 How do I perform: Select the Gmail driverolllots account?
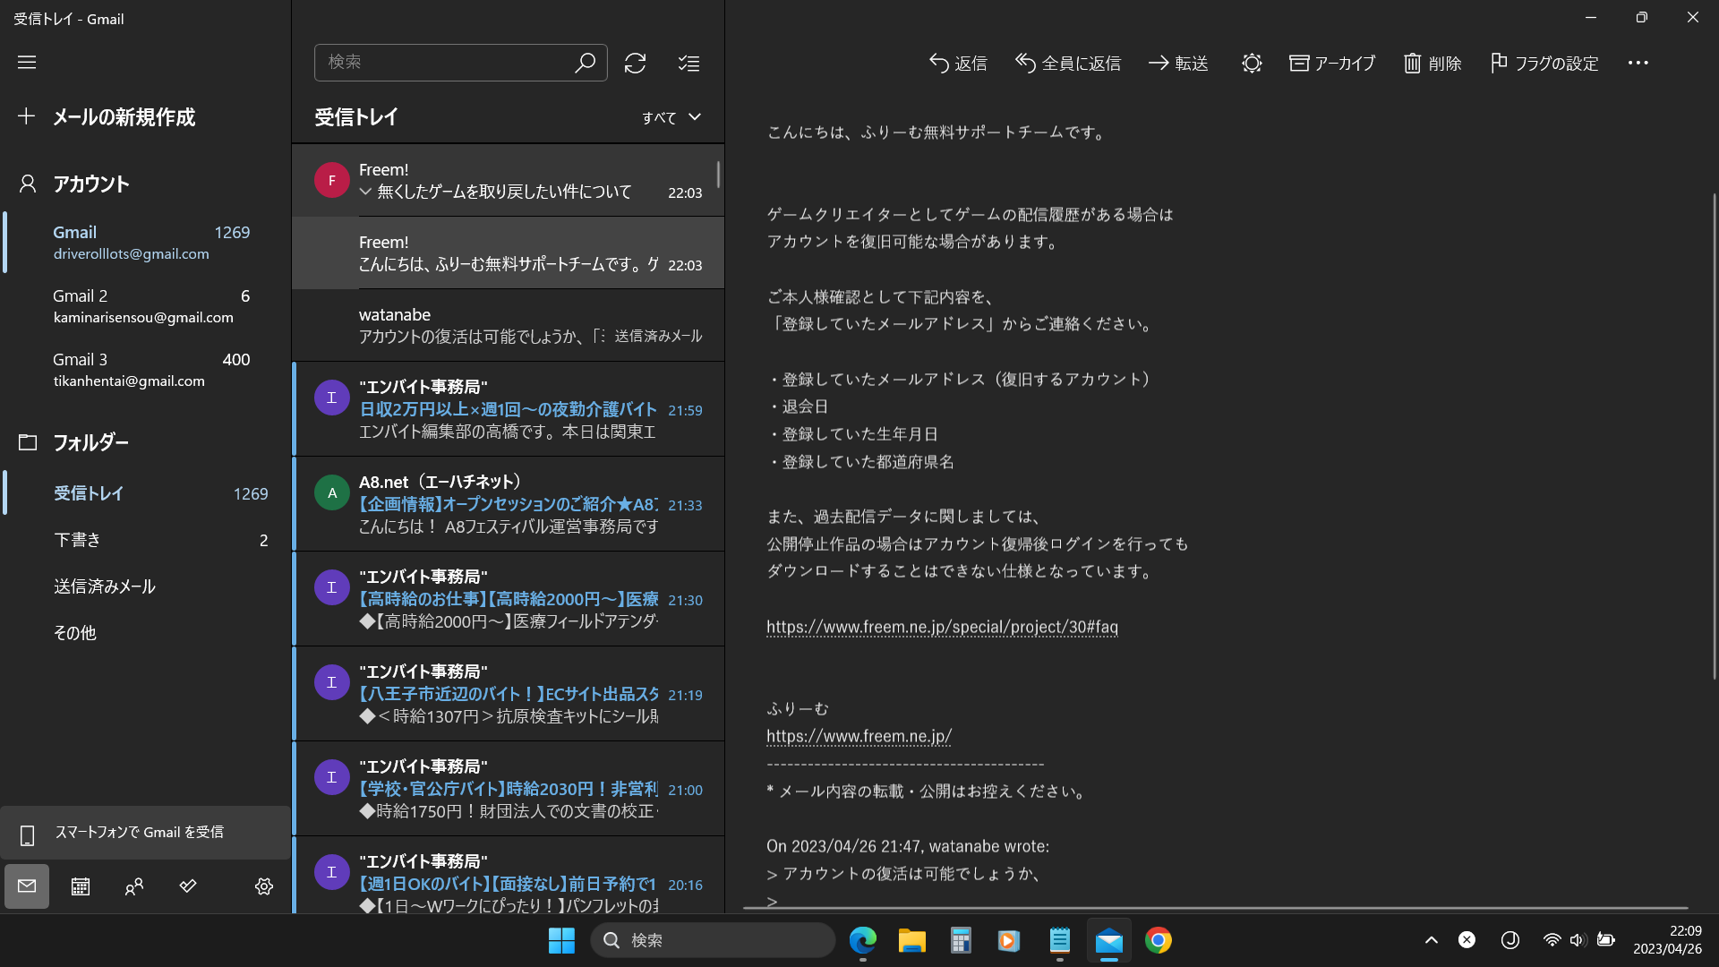click(145, 243)
